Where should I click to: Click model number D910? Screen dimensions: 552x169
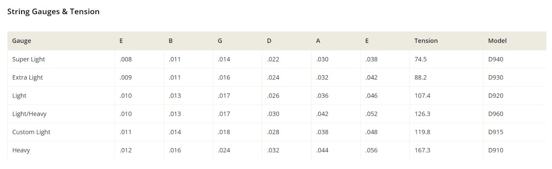496,150
